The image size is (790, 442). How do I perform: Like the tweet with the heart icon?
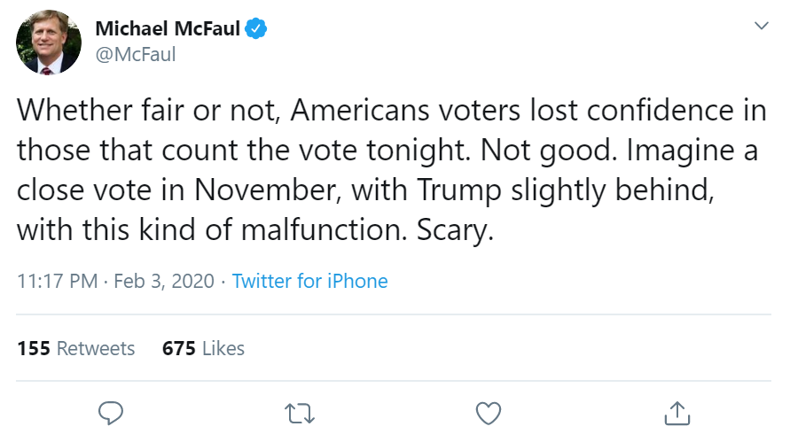489,412
